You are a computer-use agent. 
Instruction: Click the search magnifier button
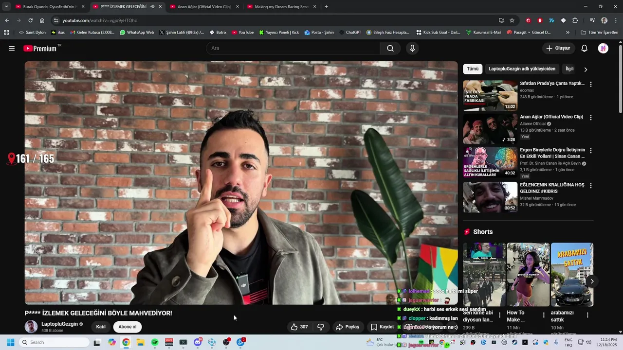click(x=390, y=48)
